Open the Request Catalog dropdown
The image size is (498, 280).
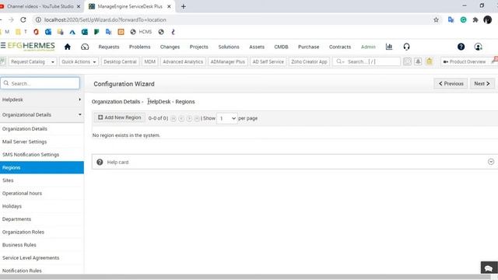coord(33,61)
